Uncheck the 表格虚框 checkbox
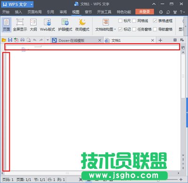 click(x=155, y=21)
